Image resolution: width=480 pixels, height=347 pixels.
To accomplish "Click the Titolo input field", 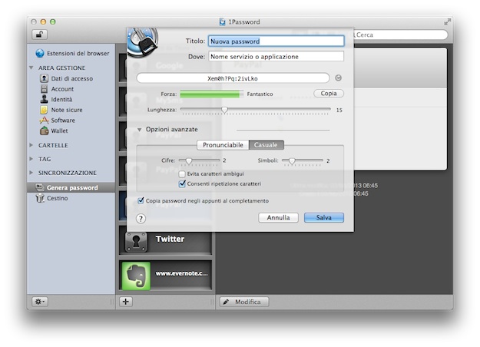I will tap(276, 41).
